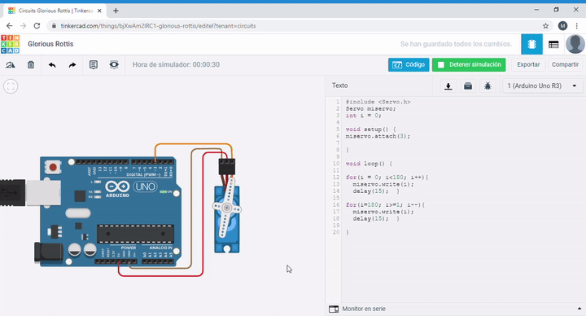The width and height of the screenshot is (586, 316).
Task: Click the download code icon
Action: (448, 86)
